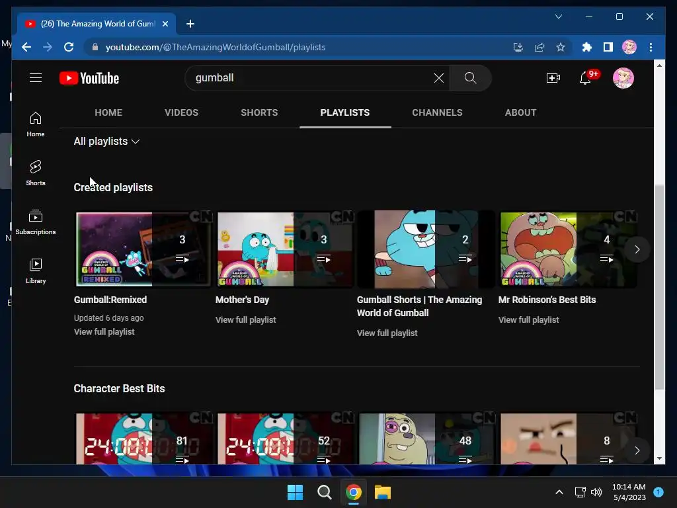Close the Amazing World of Gumball tab
Viewport: 677px width, 508px height.
[x=165, y=24]
